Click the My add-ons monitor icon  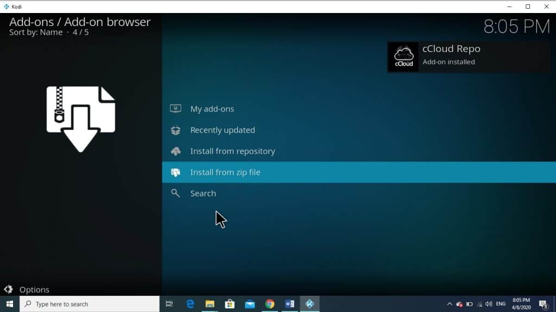(175, 108)
